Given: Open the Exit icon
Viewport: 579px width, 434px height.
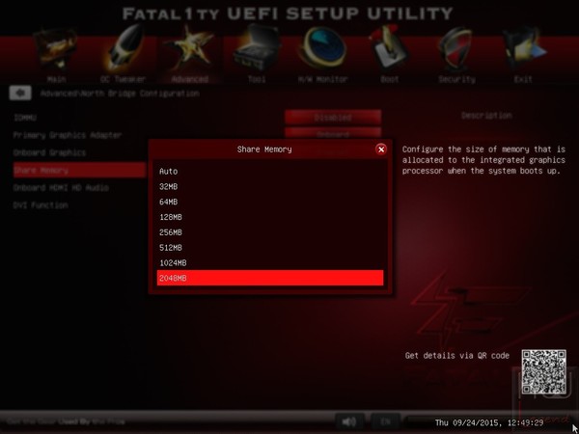Looking at the screenshot, I should [x=524, y=49].
